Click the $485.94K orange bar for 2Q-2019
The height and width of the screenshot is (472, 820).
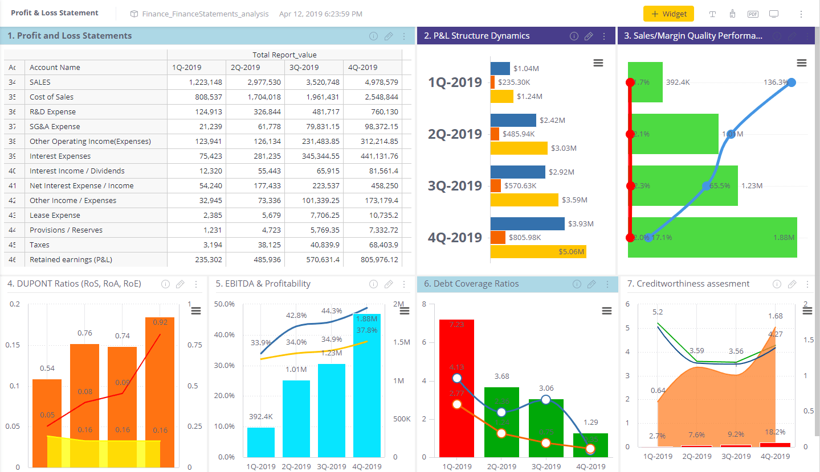coord(495,134)
